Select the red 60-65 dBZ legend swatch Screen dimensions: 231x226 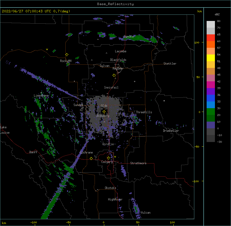[211, 38]
